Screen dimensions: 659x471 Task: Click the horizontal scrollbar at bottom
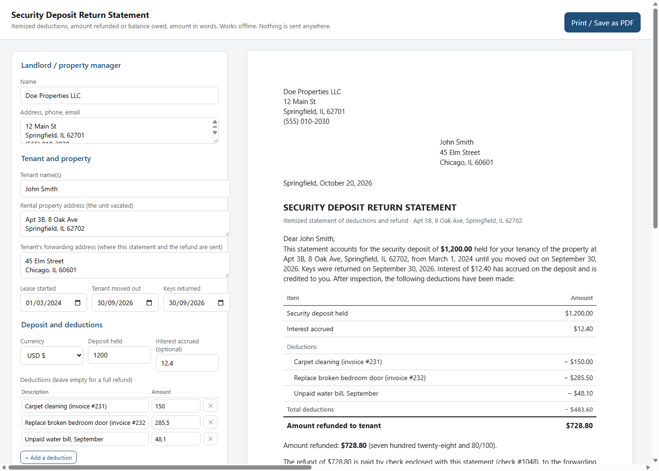(x=160, y=468)
